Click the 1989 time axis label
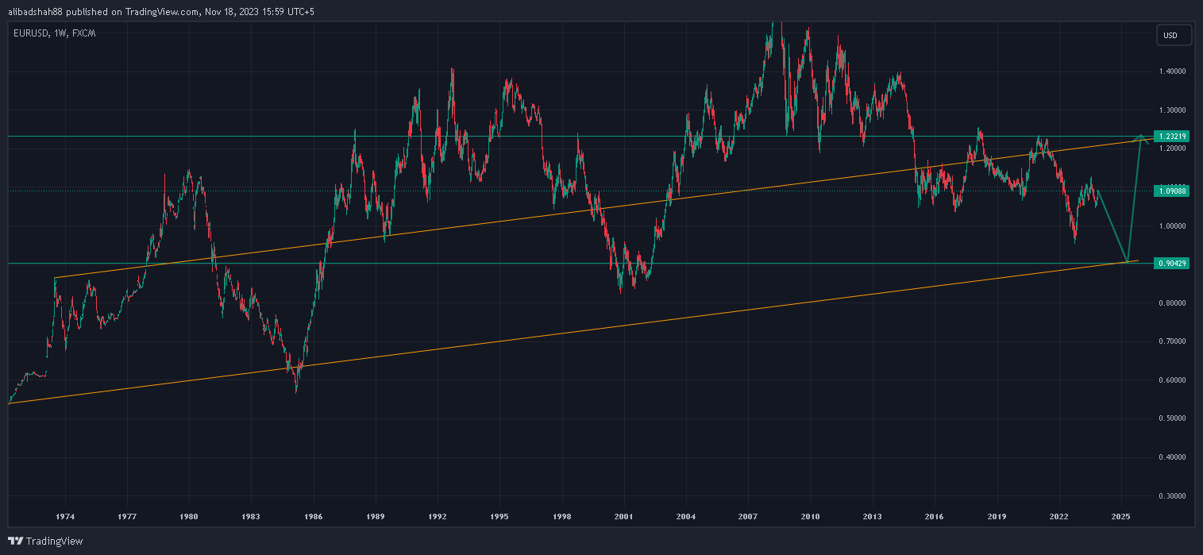Screen dimensions: 1203x555 tap(376, 516)
